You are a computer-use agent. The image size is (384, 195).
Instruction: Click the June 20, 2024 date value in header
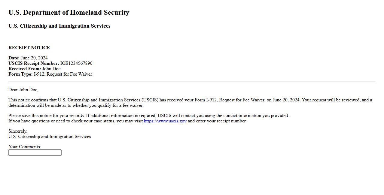coord(34,58)
